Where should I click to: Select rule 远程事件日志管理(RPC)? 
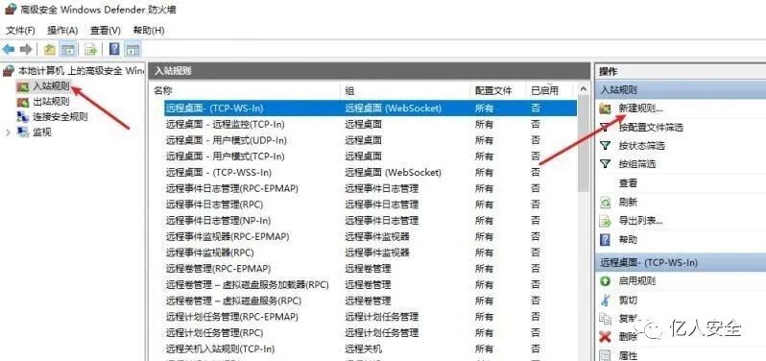[371, 205]
